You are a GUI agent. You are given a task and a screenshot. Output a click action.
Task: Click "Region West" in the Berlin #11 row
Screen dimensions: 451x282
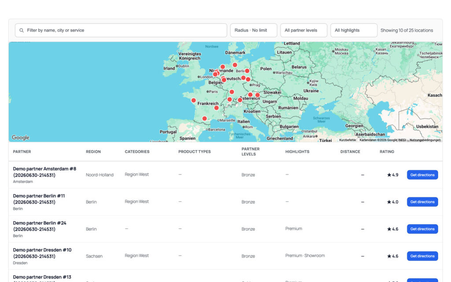137,201
